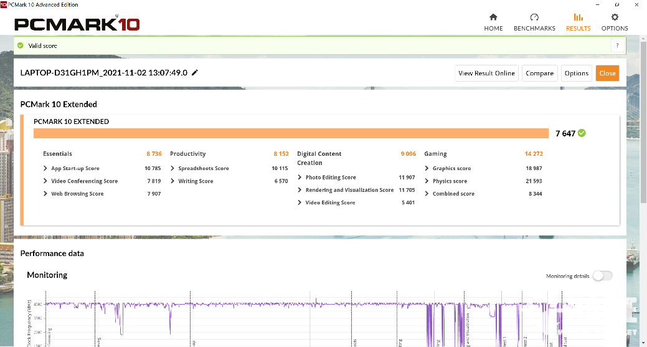The image size is (647, 347).
Task: Expand Combined score
Action: (x=427, y=194)
